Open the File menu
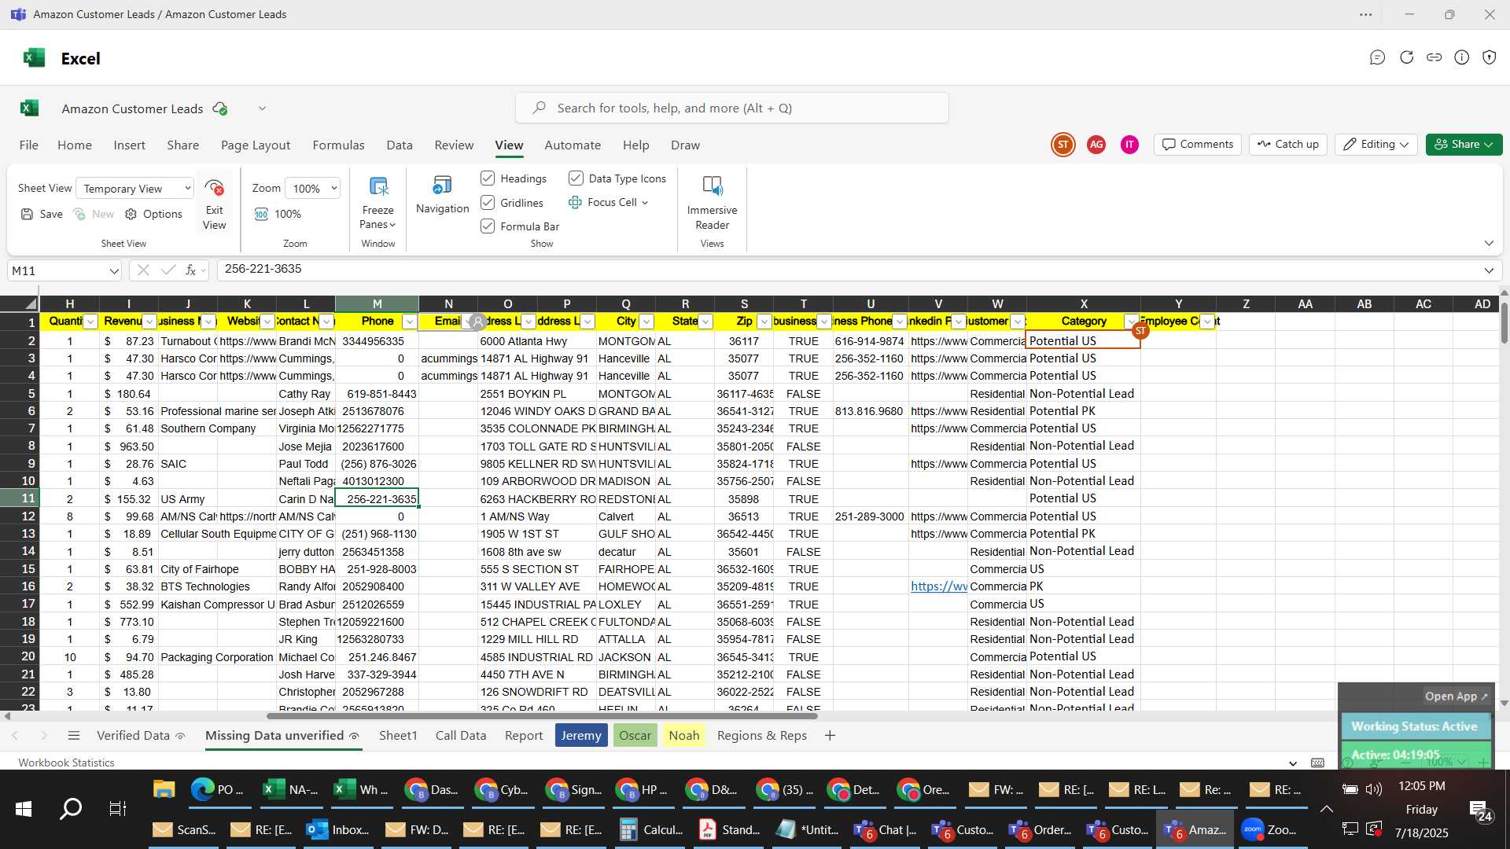The width and height of the screenshot is (1510, 849). (x=28, y=145)
